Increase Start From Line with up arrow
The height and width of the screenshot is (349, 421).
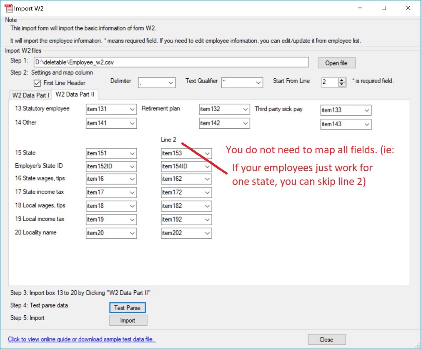pos(342,80)
